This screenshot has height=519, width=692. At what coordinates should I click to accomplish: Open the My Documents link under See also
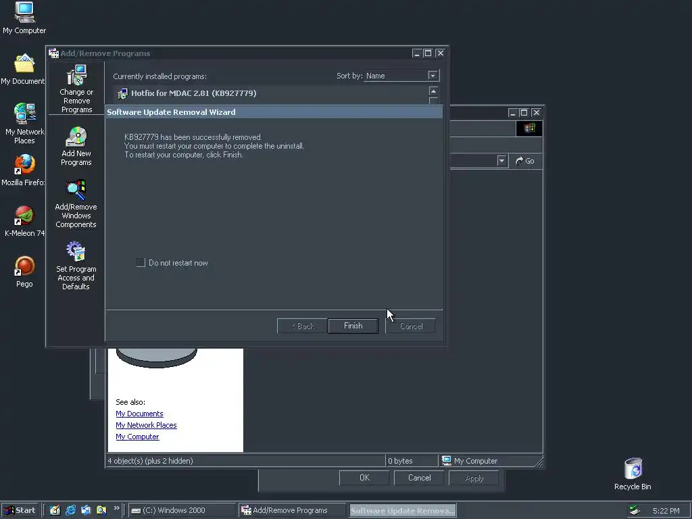tap(139, 414)
